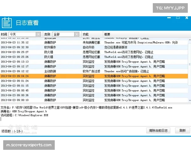Click the 日志查看 window title text

click(27, 23)
